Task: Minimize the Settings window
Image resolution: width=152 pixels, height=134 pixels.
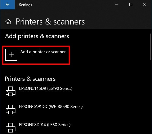Action: (117, 5)
